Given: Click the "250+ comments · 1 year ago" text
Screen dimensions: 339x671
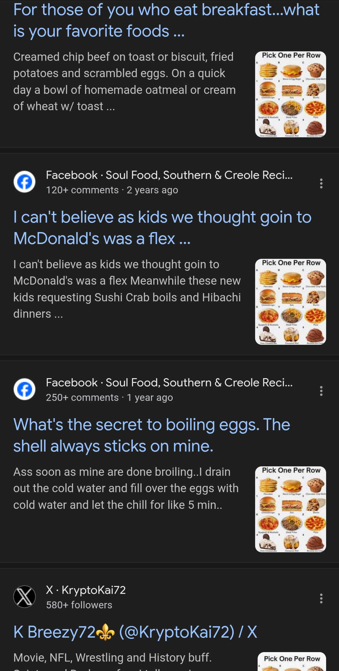Looking at the screenshot, I should pos(109,398).
